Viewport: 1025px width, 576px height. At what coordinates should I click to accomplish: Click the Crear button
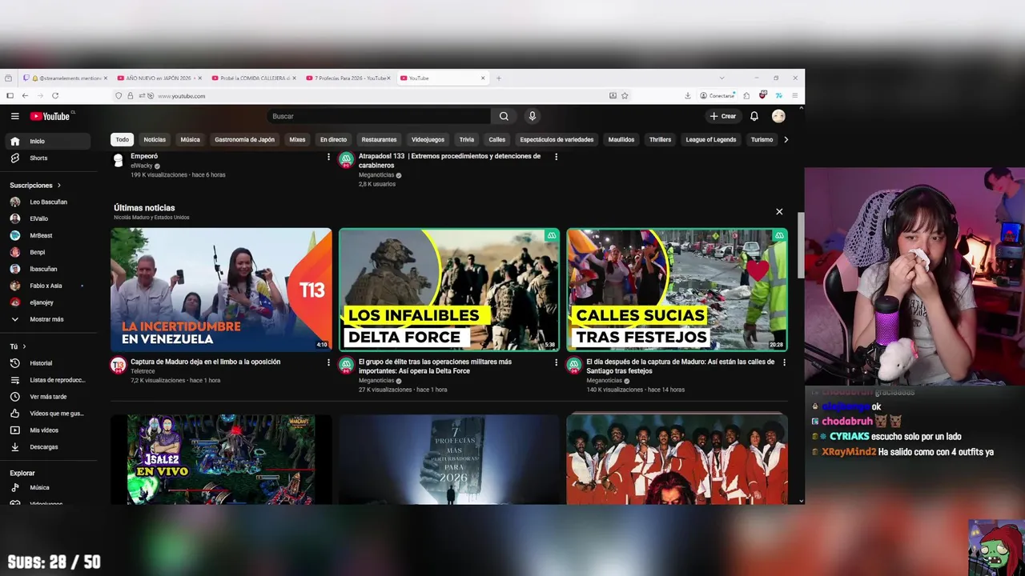722,116
